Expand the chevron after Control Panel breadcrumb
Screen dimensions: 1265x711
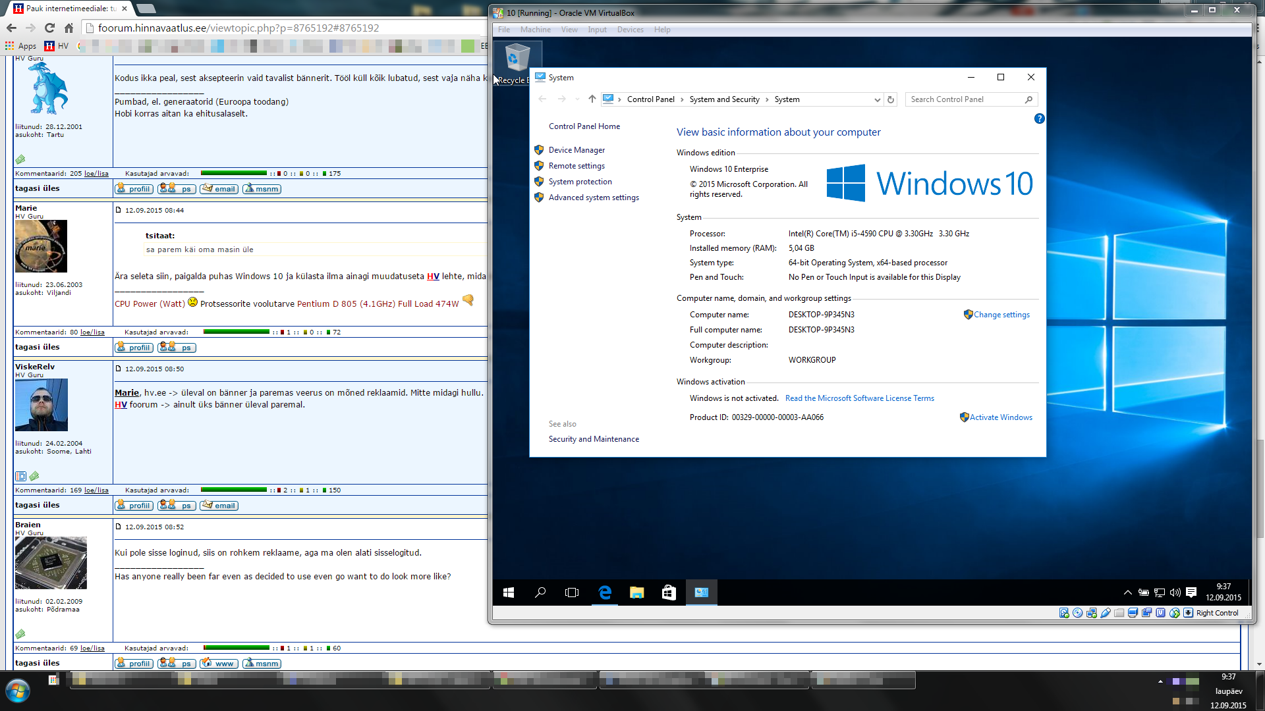pos(682,99)
